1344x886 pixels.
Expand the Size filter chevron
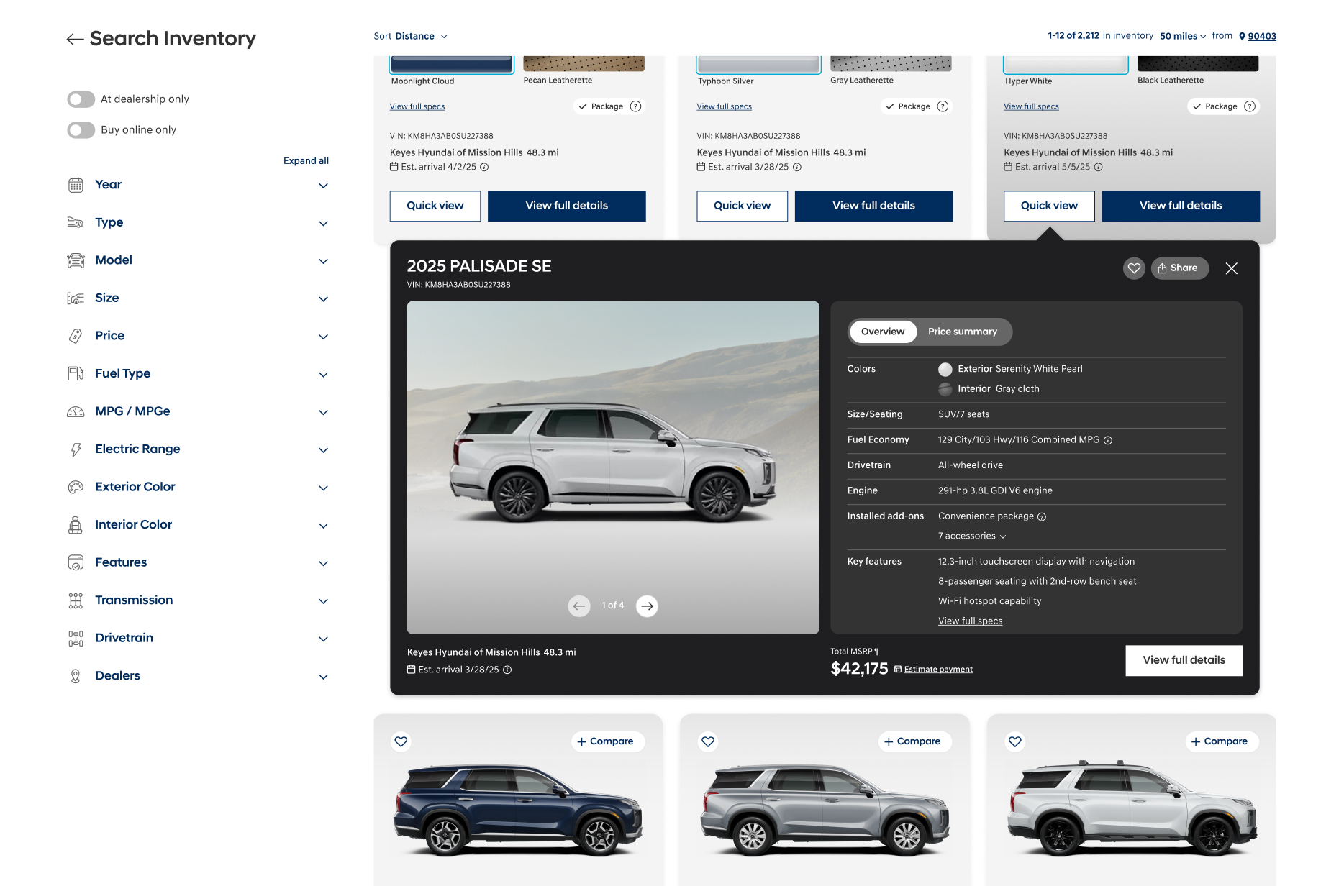tap(324, 299)
